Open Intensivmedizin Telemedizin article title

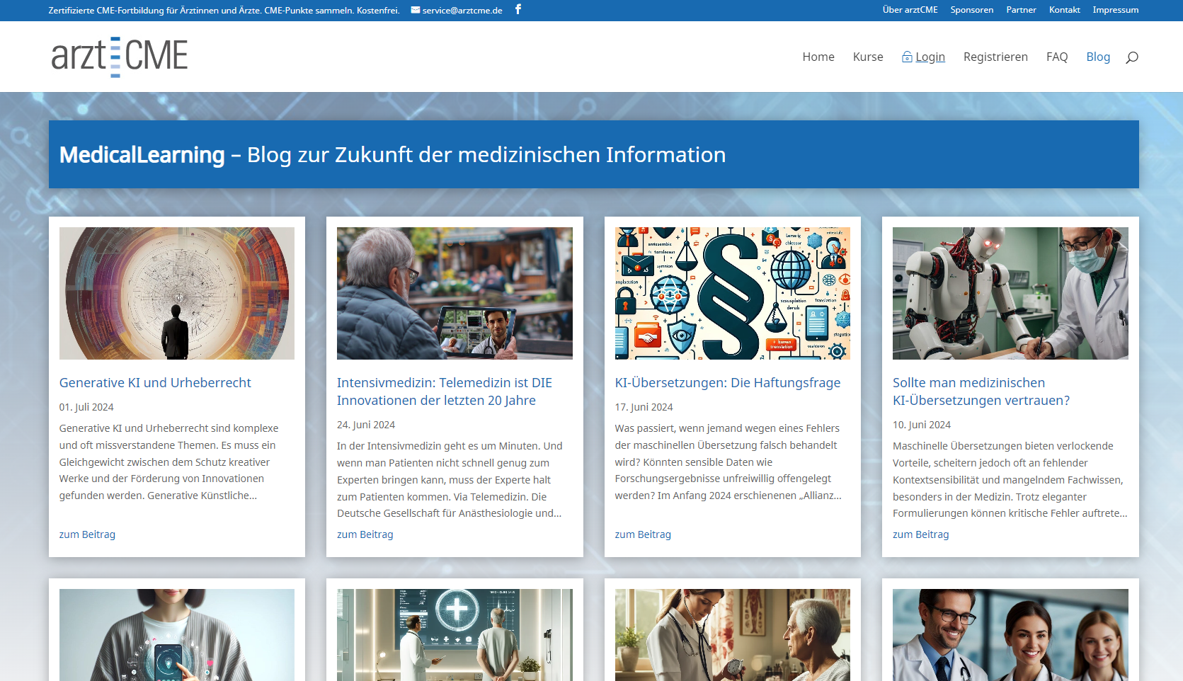click(445, 391)
